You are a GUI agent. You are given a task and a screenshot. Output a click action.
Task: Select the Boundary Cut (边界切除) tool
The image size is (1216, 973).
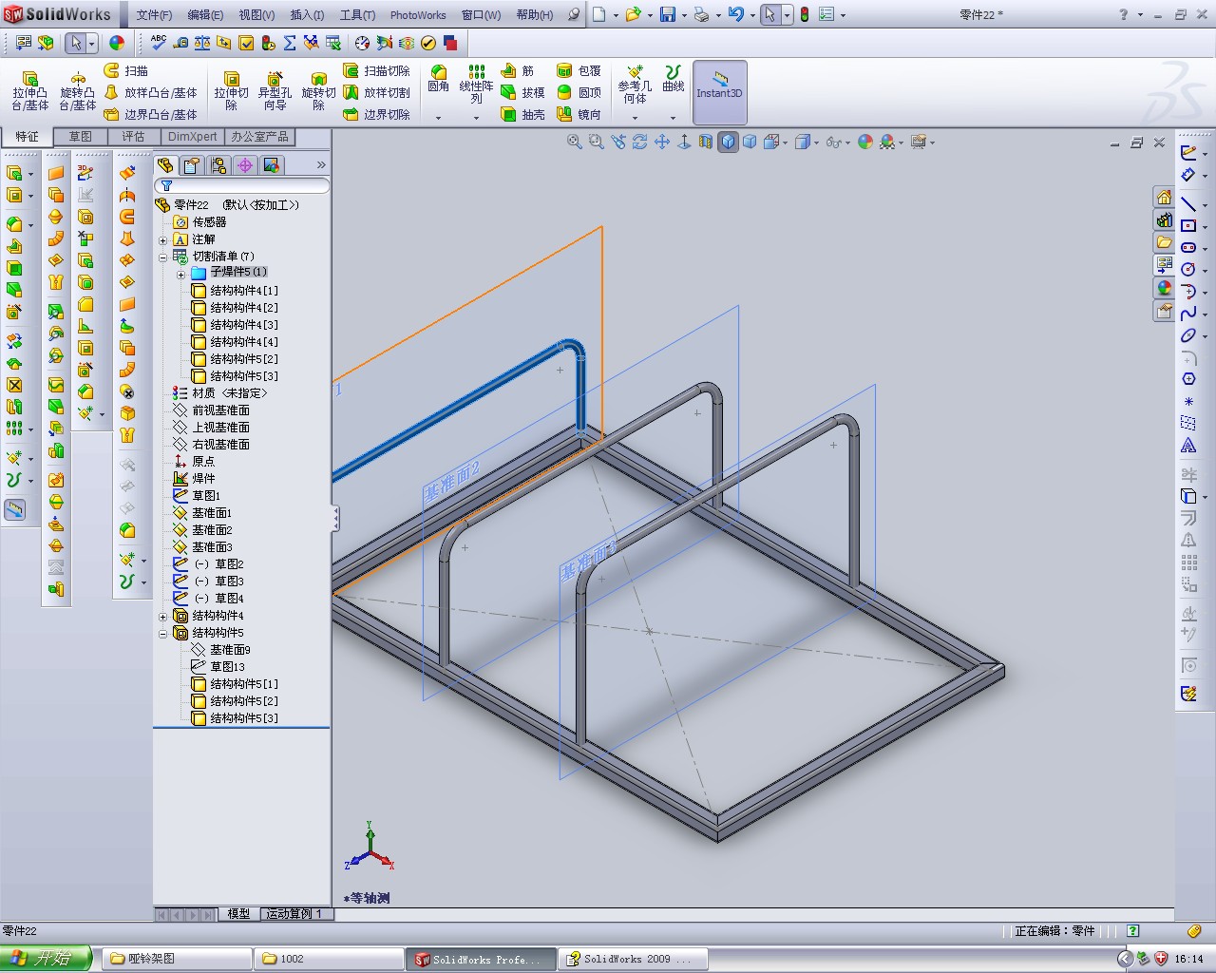tap(376, 115)
